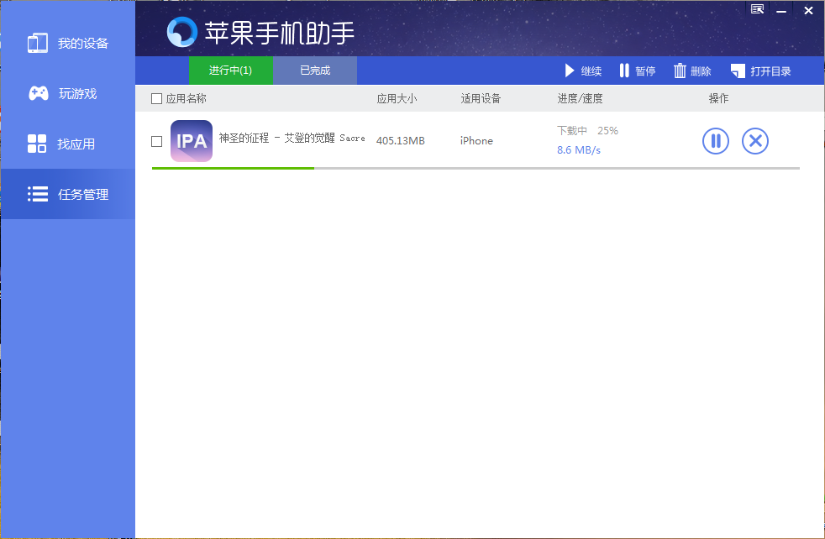Toggle the select-all checkbox beside 应用名称
825x539 pixels.
157,99
